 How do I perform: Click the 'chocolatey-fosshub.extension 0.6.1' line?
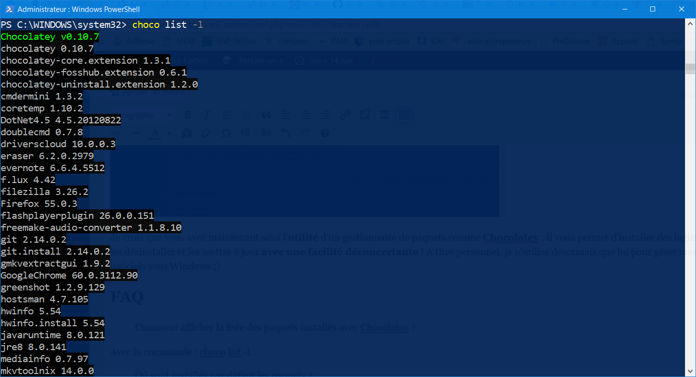pos(94,73)
